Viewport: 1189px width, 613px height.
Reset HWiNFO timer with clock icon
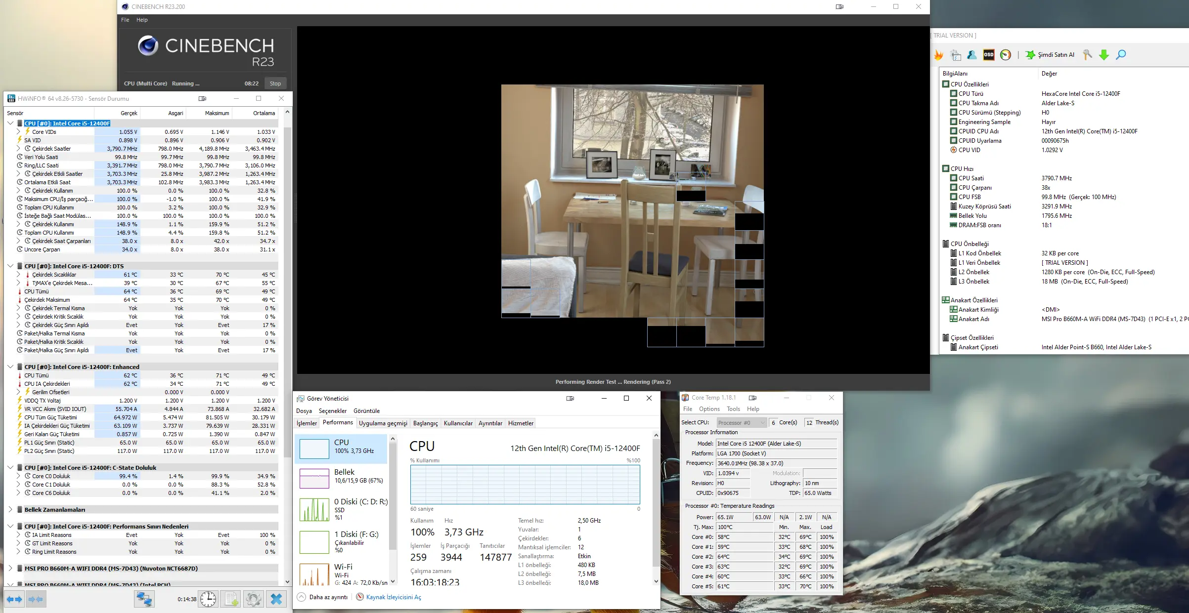click(208, 599)
